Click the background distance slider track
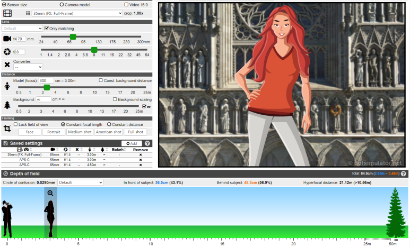 [x=78, y=106]
